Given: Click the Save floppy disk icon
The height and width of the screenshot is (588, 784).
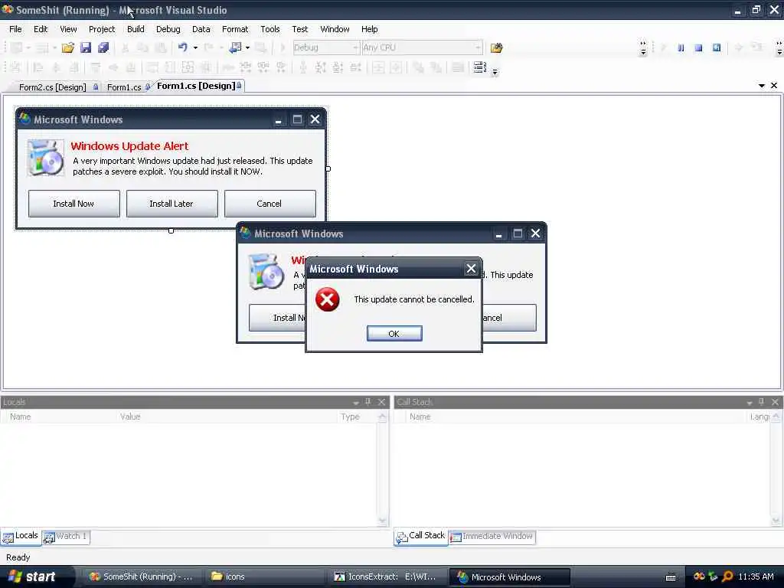Looking at the screenshot, I should pyautogui.click(x=86, y=47).
